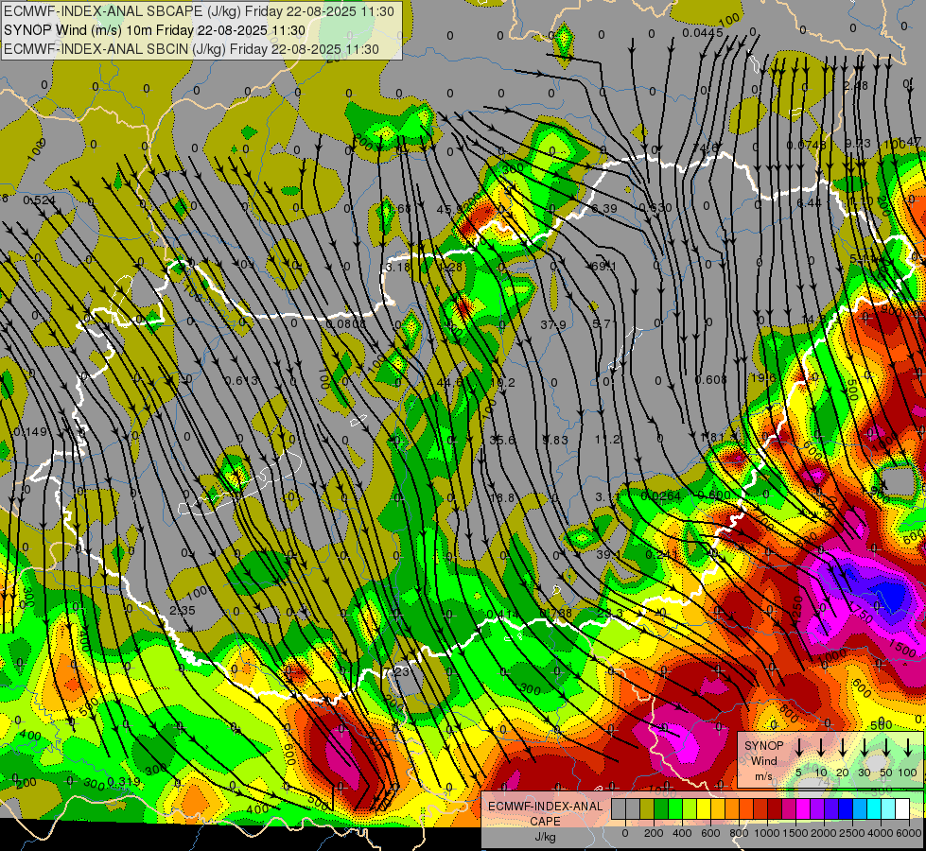Click the 1500 scale value in legend

(x=795, y=833)
